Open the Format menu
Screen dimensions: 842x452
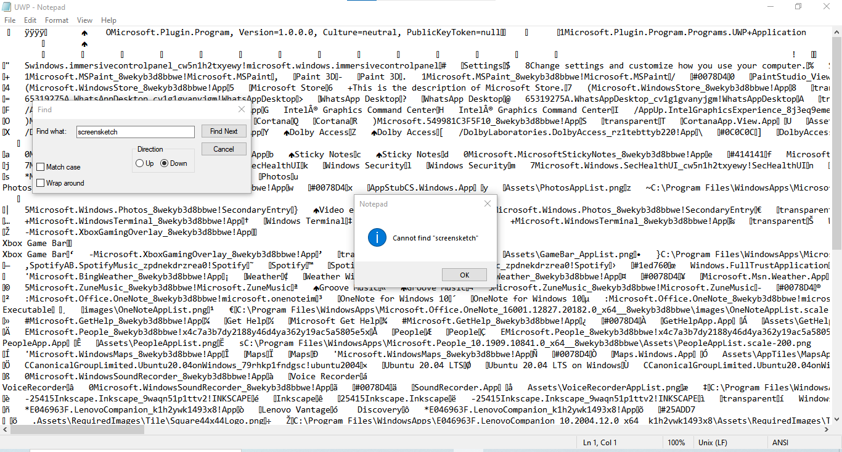pyautogui.click(x=56, y=20)
